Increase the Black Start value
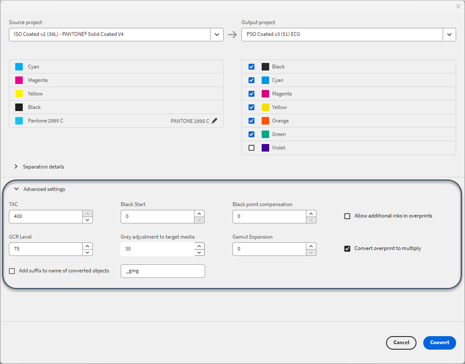This screenshot has width=465, height=364. pyautogui.click(x=199, y=214)
